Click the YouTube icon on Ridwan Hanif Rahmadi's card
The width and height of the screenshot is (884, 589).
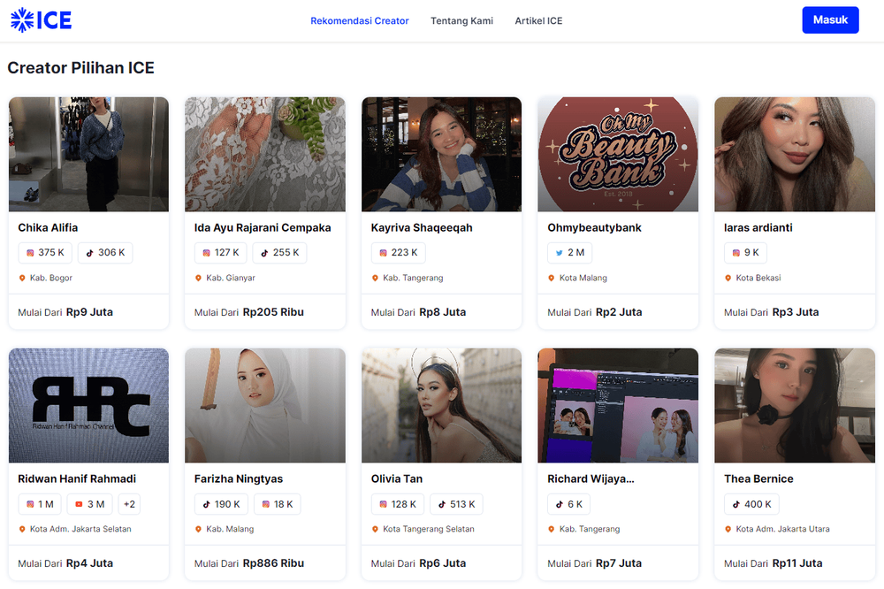pyautogui.click(x=80, y=504)
